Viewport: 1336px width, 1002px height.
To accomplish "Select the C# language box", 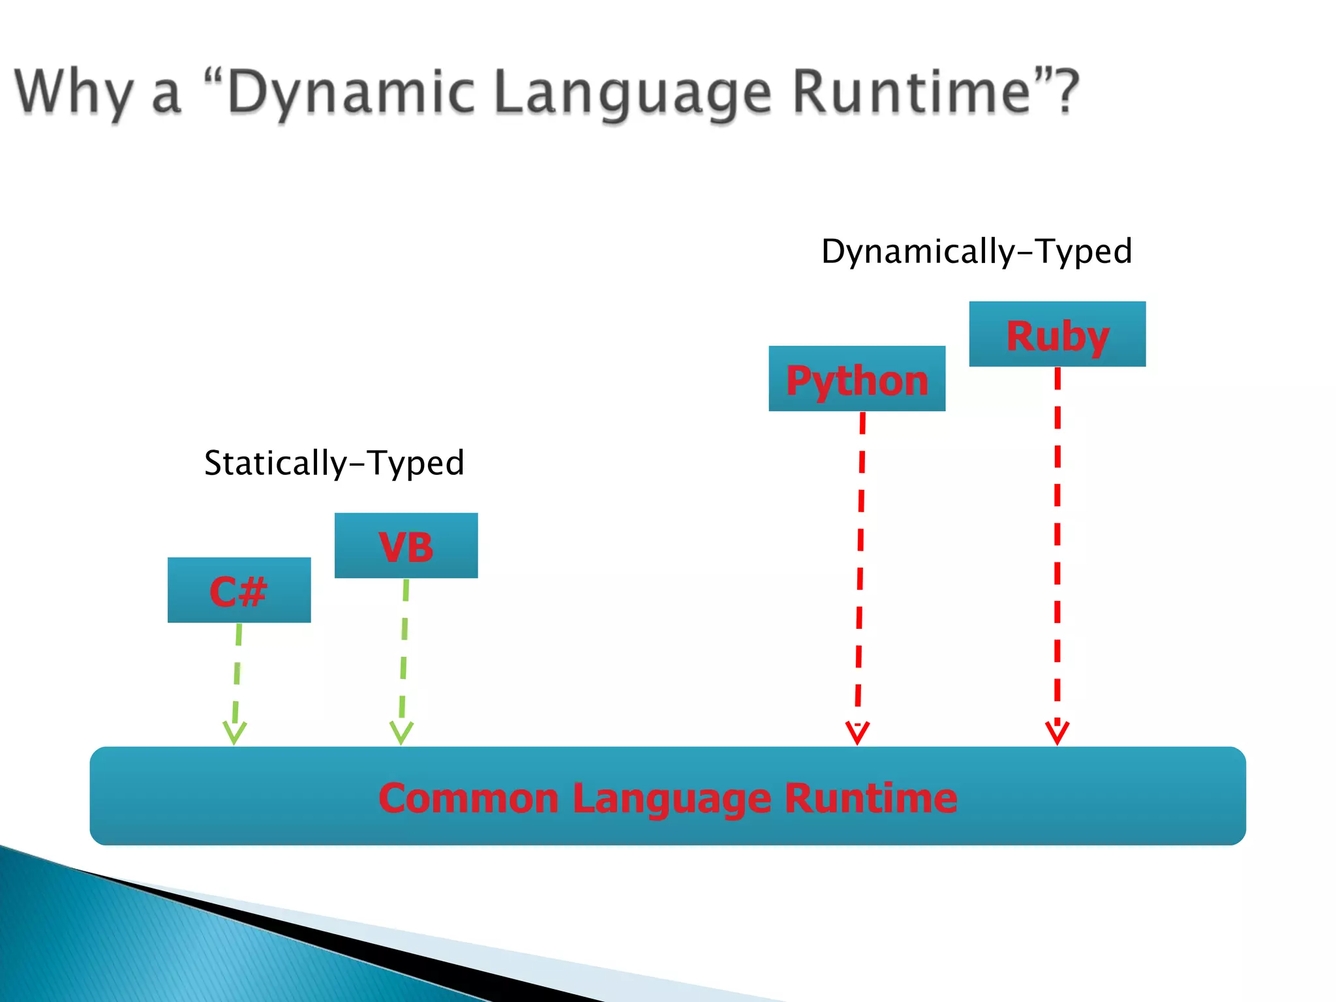I will [239, 590].
